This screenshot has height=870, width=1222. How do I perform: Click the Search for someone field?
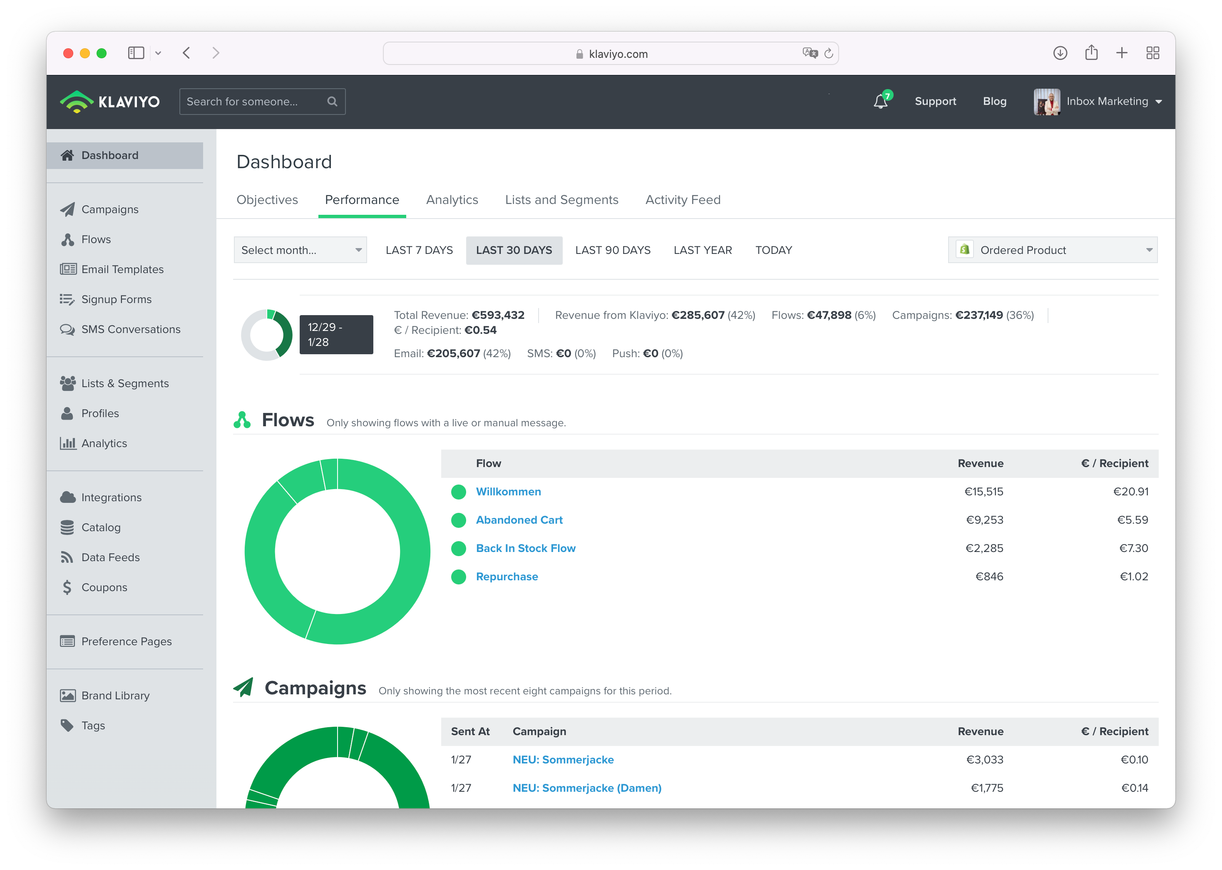[252, 101]
